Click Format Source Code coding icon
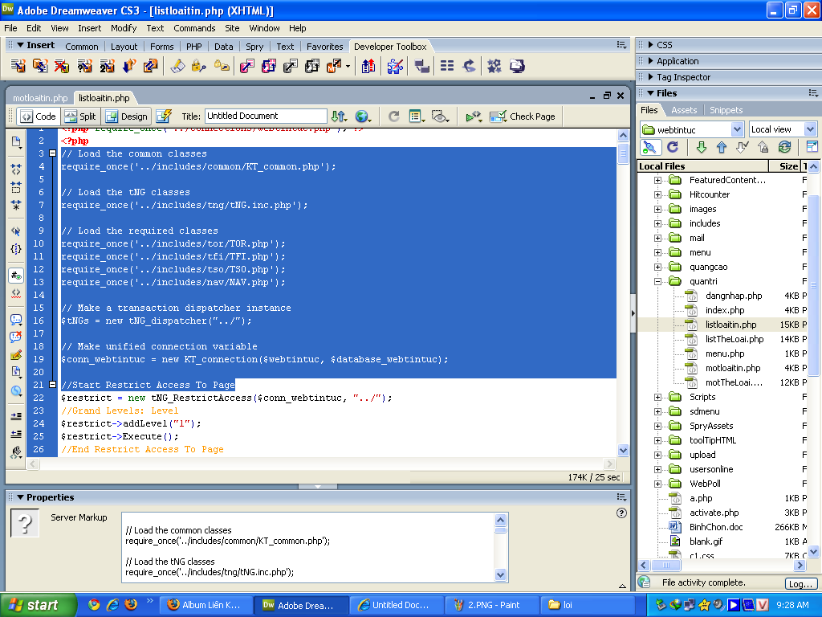 [16, 452]
